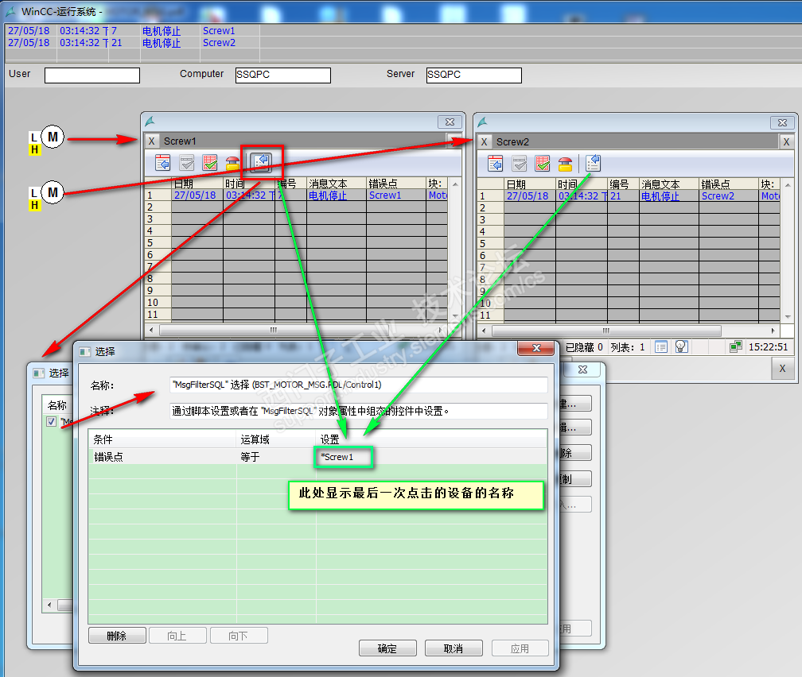Click the 删除 button
This screenshot has width=802, height=677.
coord(117,636)
